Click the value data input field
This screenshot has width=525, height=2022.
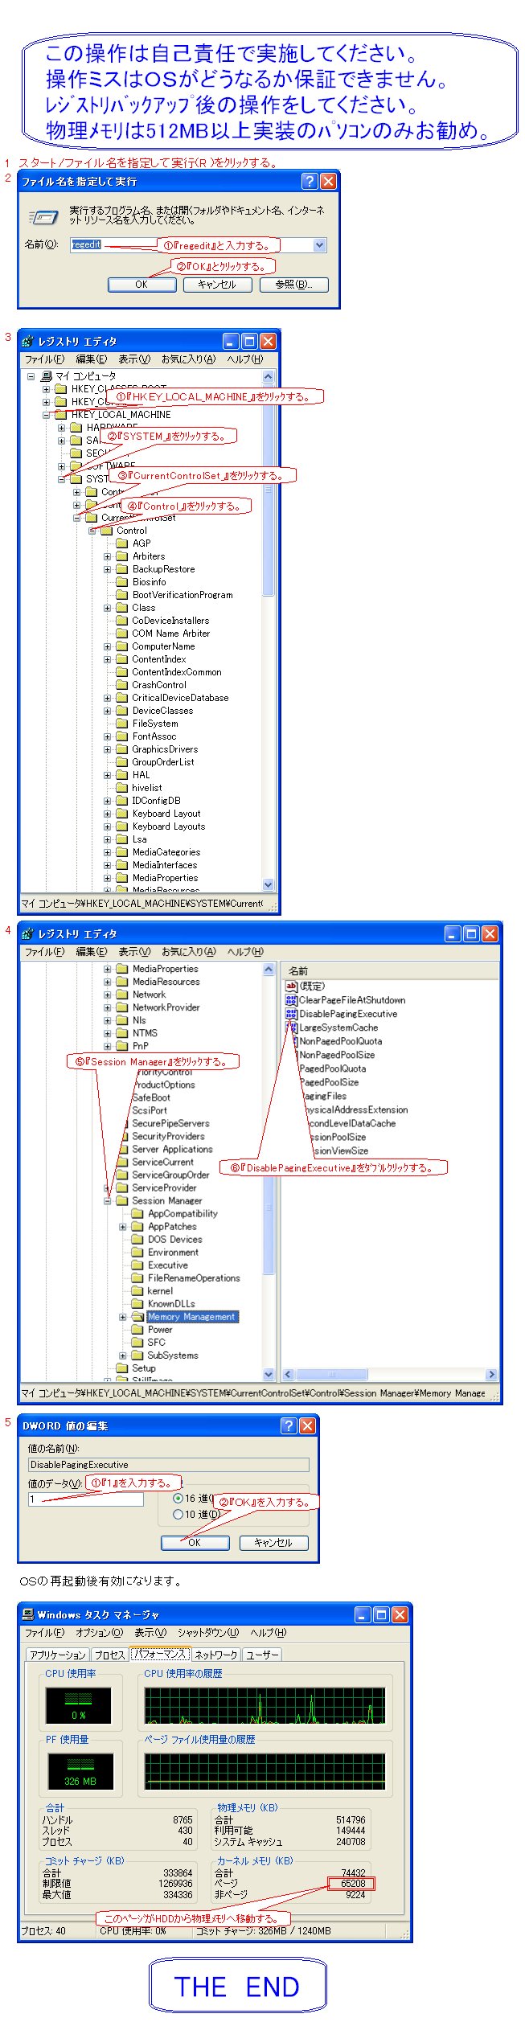pyautogui.click(x=85, y=1499)
